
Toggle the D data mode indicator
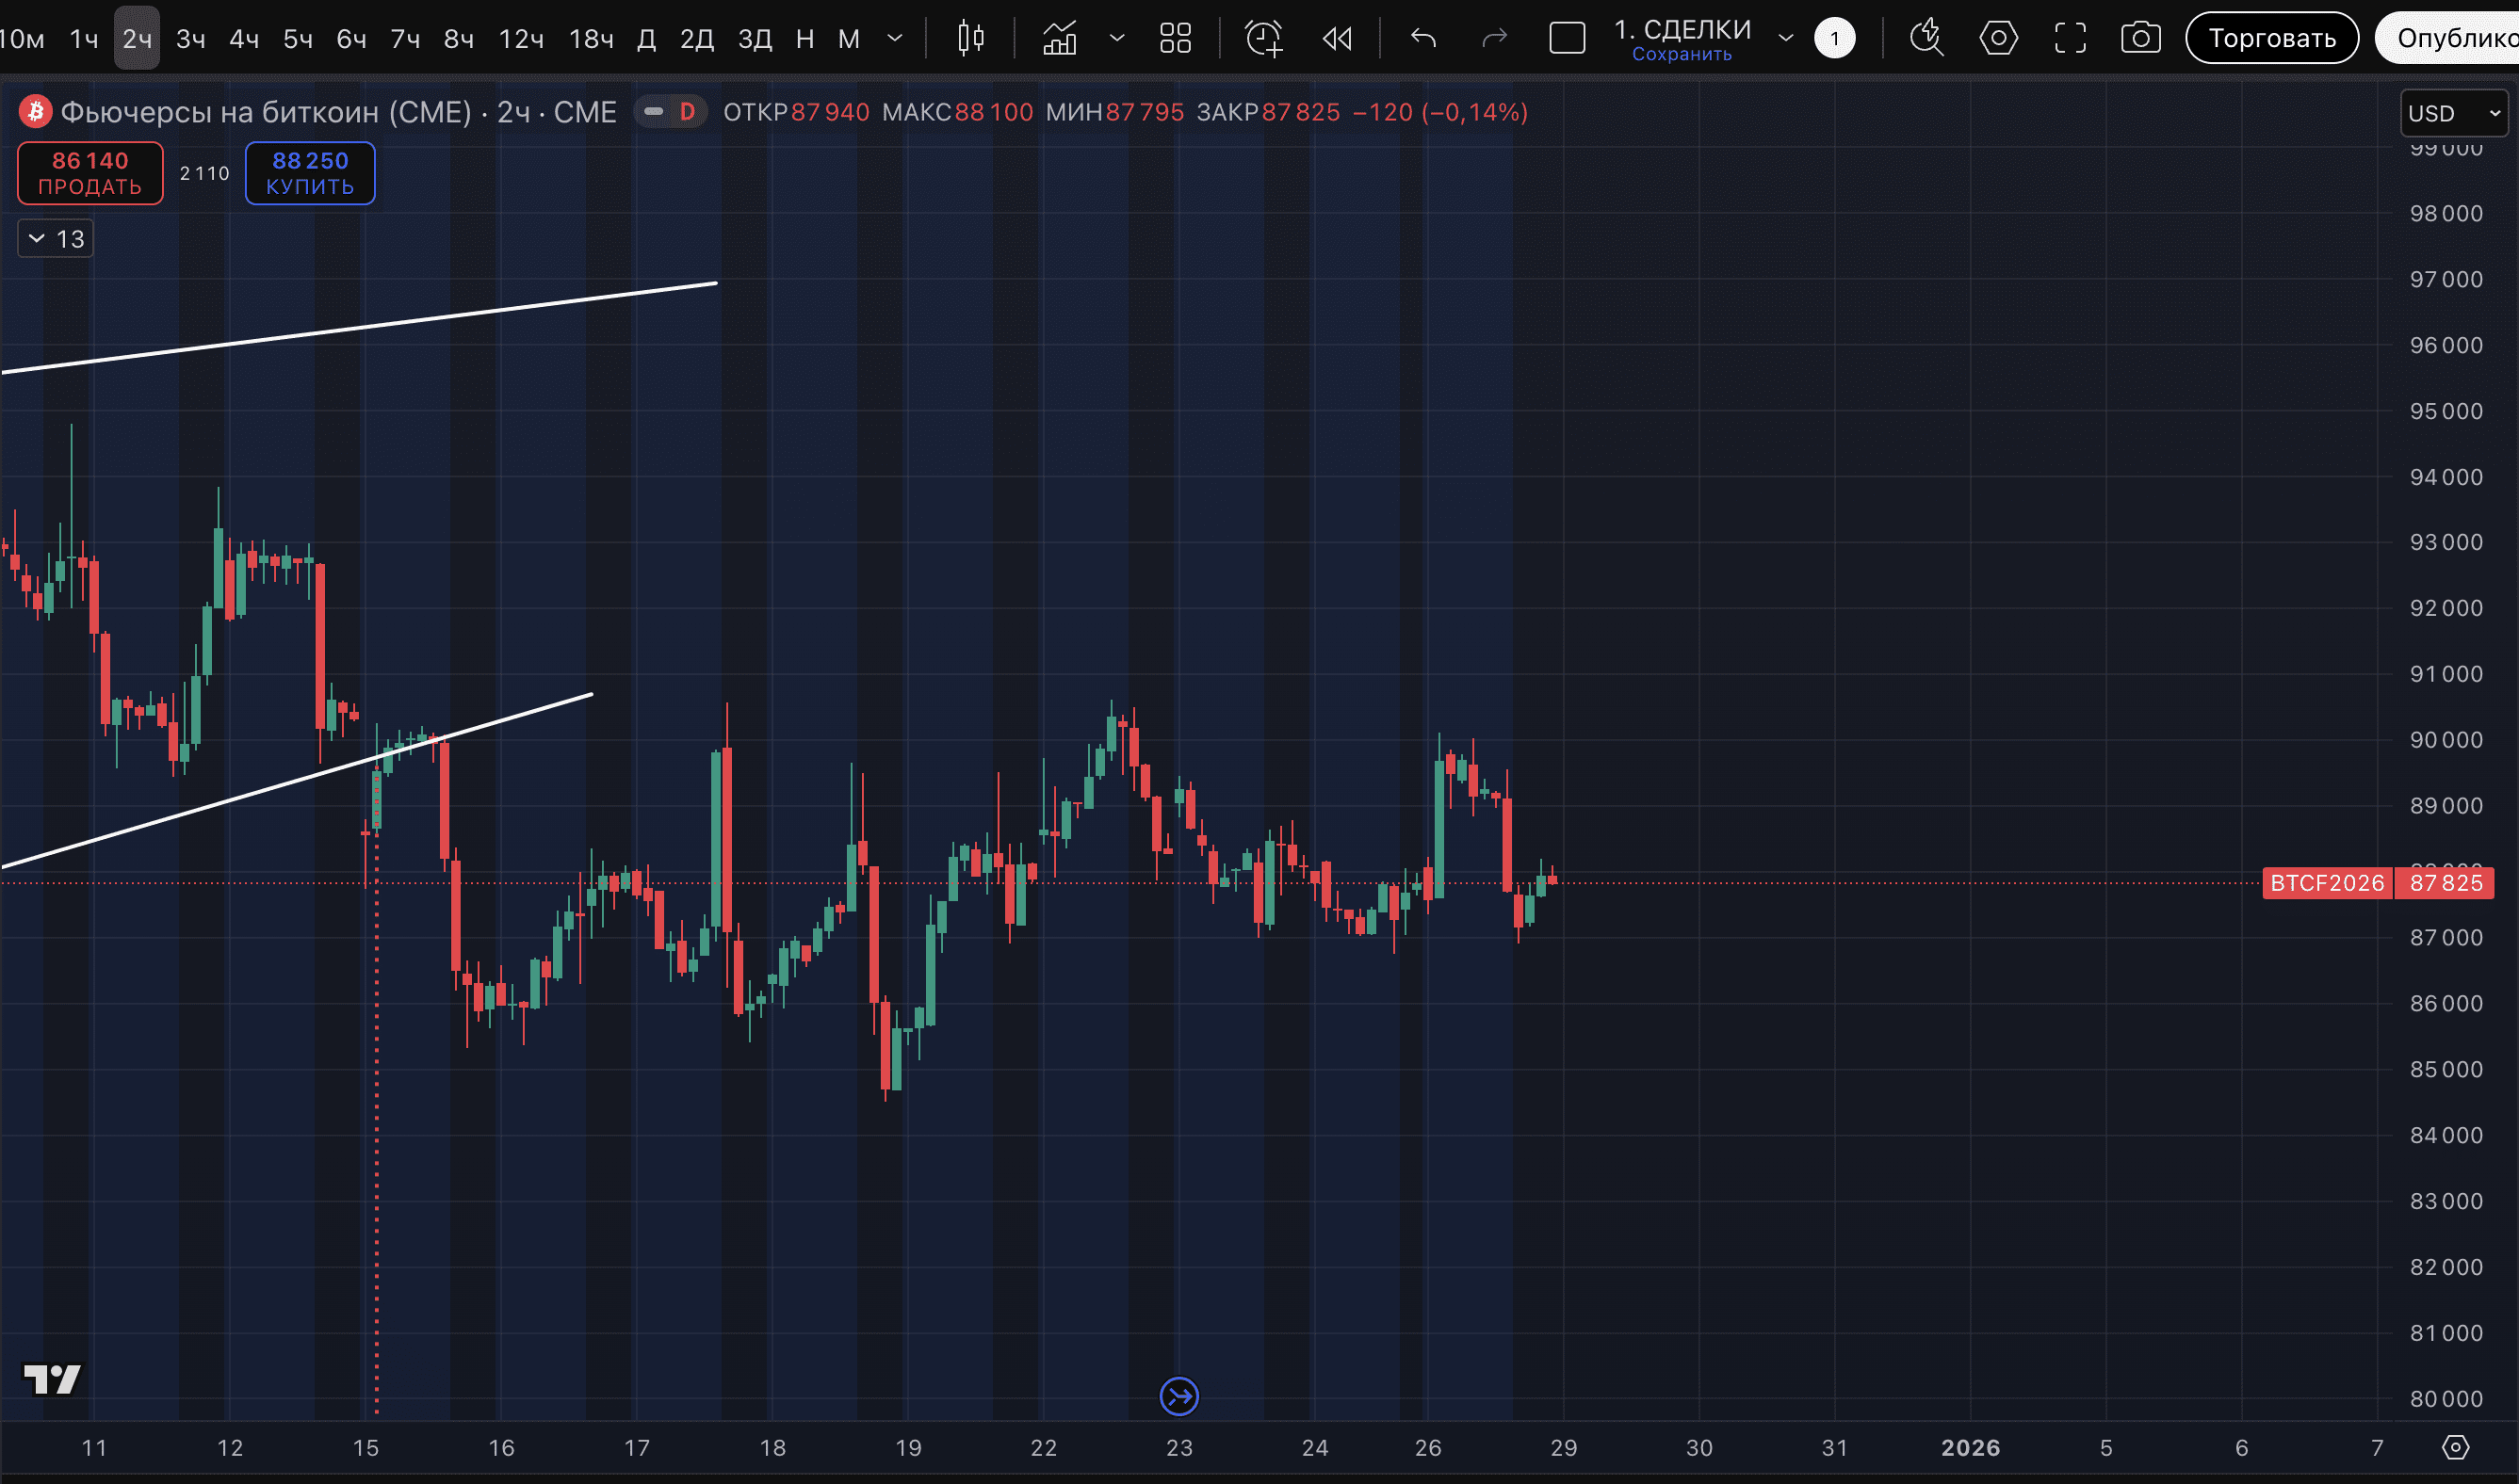(x=687, y=112)
